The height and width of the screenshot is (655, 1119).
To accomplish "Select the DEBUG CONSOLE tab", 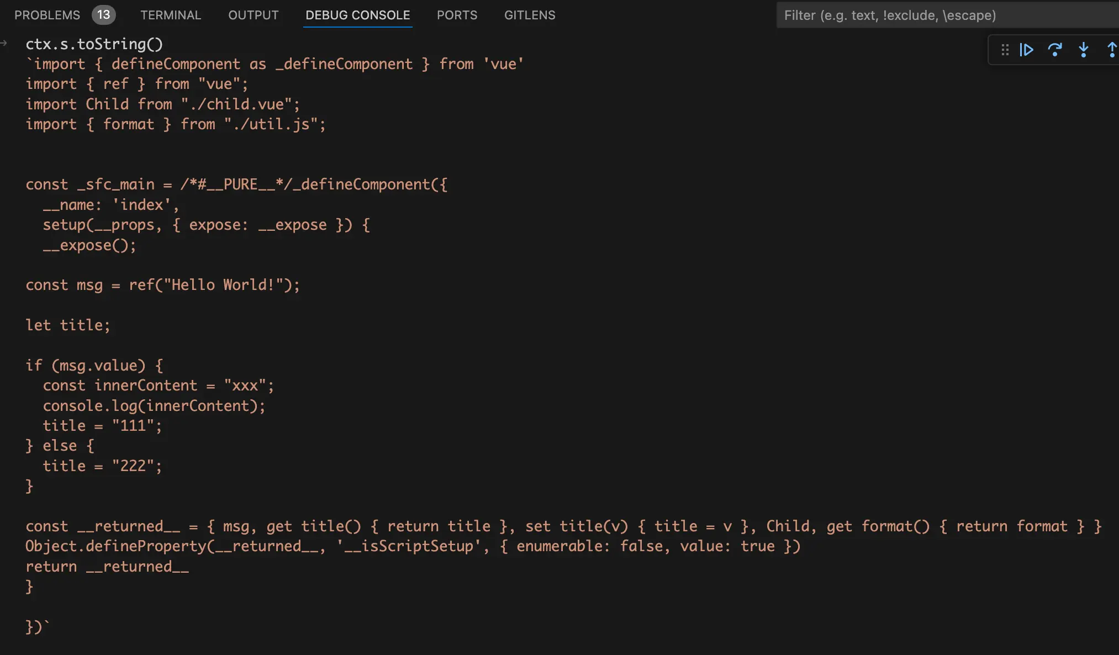I will [357, 15].
